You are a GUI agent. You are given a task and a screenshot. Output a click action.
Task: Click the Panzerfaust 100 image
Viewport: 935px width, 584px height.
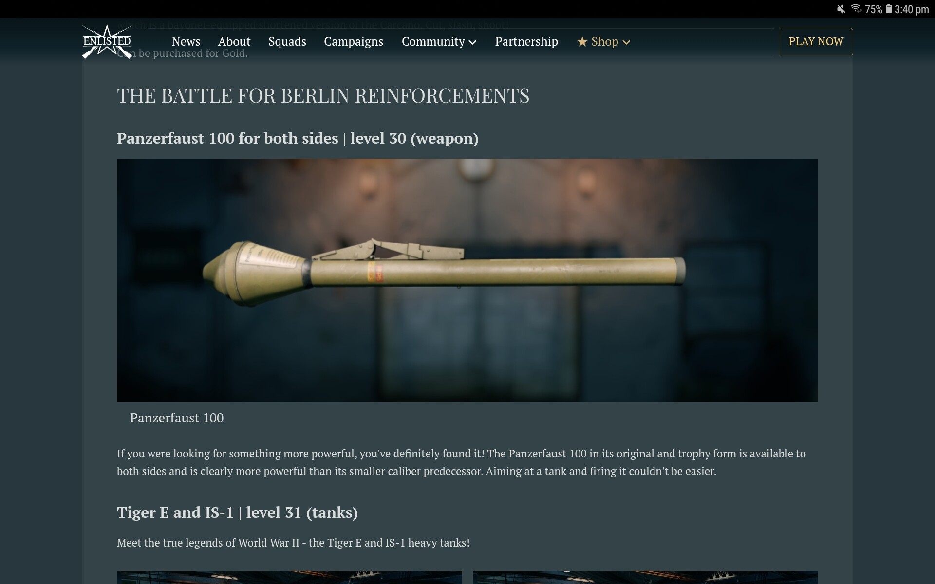click(x=467, y=280)
